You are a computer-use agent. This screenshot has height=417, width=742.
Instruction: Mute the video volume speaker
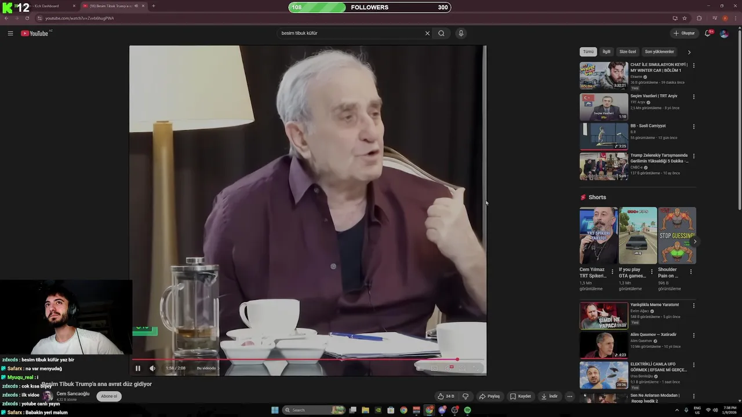(x=152, y=368)
